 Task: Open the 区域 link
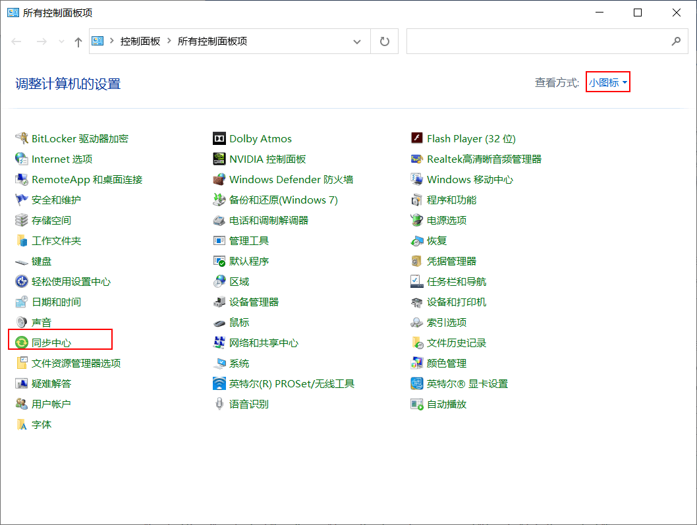click(x=239, y=281)
